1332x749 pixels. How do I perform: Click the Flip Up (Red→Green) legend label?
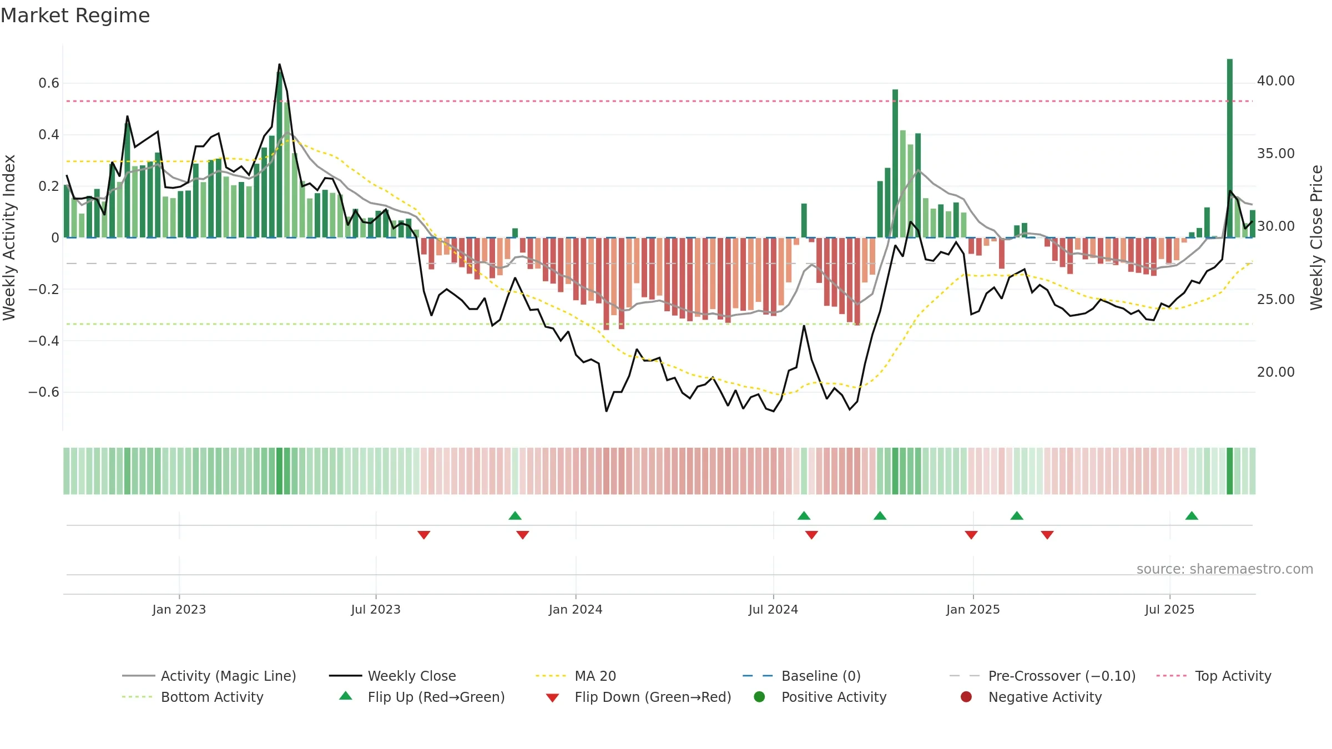click(436, 697)
